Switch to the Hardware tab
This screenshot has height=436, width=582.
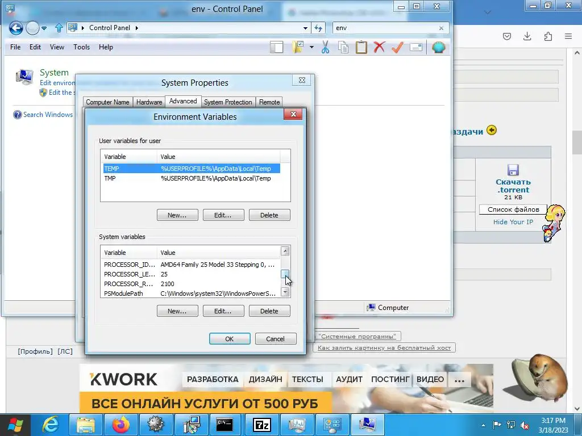(149, 102)
